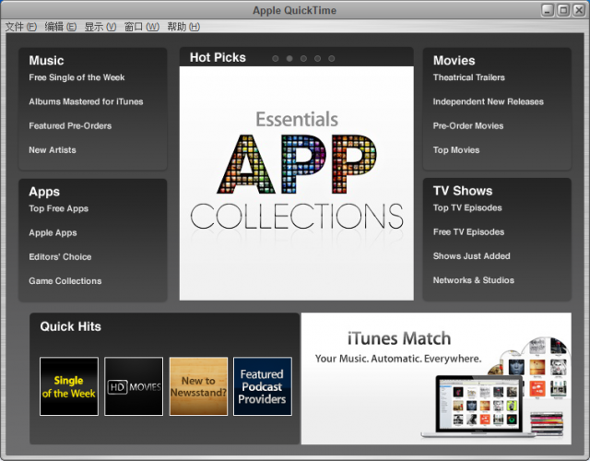The image size is (590, 461).
Task: Open the Featured Podcast Providers tile
Action: point(262,386)
